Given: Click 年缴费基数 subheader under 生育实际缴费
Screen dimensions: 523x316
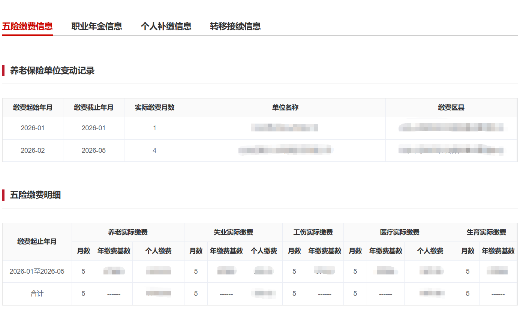Looking at the screenshot, I should (x=498, y=251).
